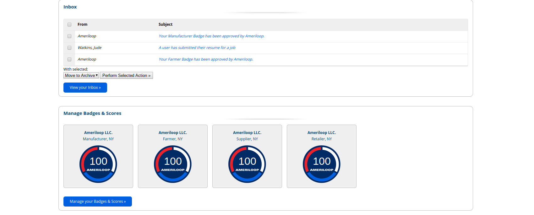Image resolution: width=534 pixels, height=215 pixels.
Task: Click Ameriloop sender in Farmer Badge row
Action: 87,59
